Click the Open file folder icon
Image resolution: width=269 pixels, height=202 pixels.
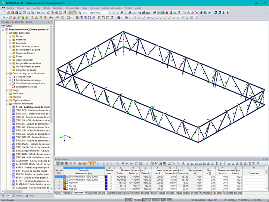click(x=8, y=13)
